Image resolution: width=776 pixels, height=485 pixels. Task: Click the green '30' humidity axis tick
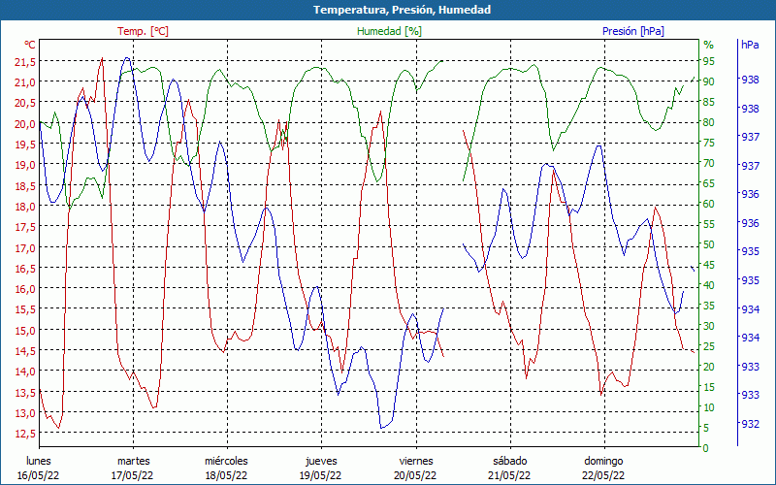[x=709, y=326]
